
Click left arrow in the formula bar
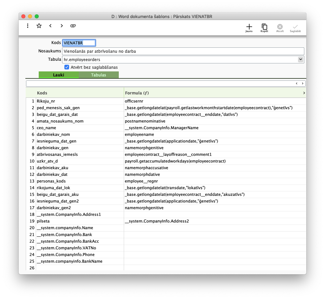[x=297, y=83]
